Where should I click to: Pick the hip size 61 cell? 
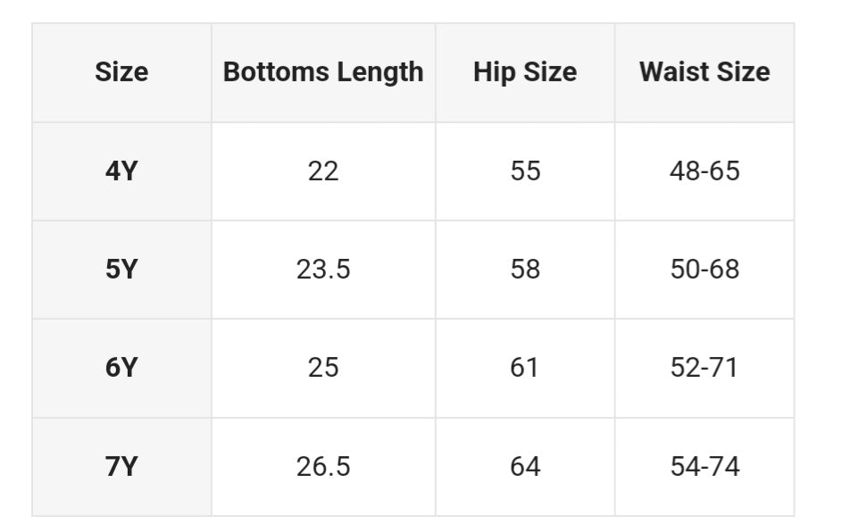525,367
